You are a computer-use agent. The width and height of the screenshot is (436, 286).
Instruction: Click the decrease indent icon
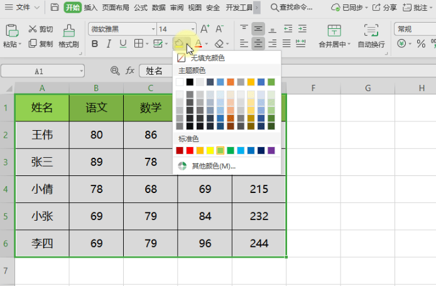pyautogui.click(x=288, y=29)
